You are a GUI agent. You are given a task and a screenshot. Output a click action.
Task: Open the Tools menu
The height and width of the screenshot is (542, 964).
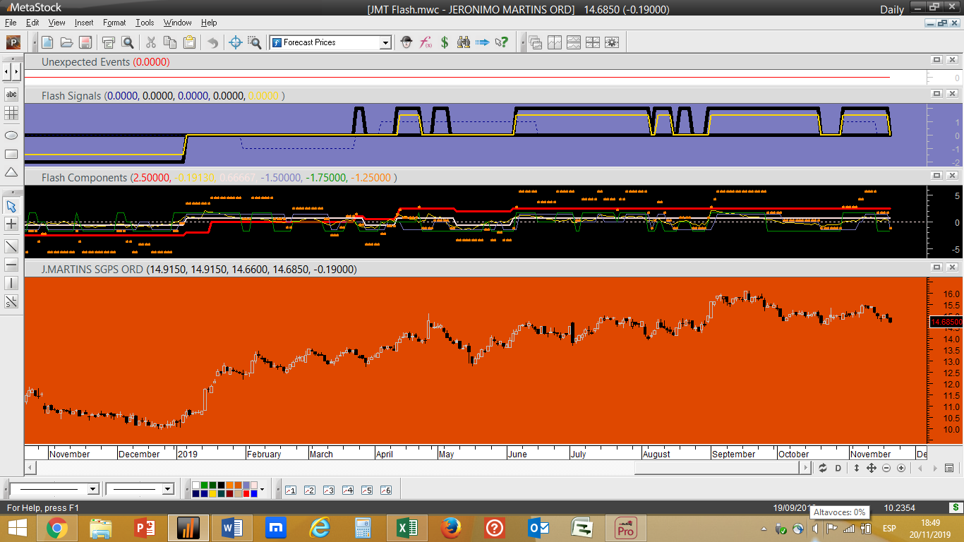point(145,23)
